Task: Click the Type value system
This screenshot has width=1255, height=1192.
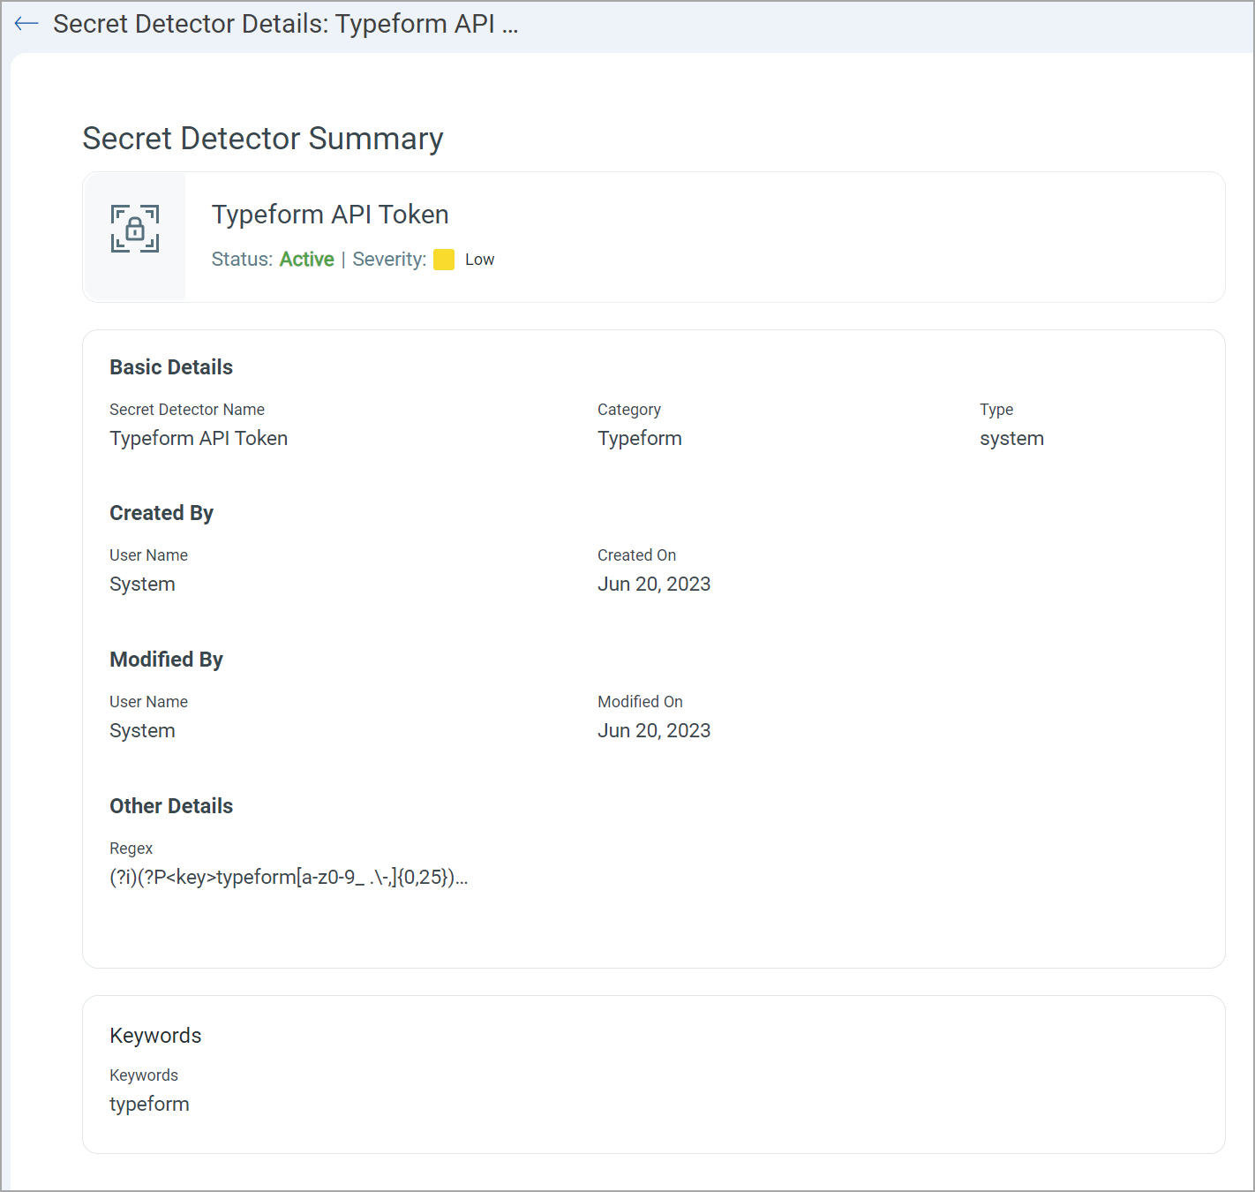Action: (x=1011, y=439)
